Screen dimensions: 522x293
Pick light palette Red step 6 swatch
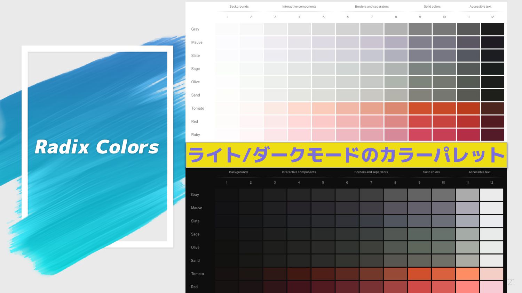click(348, 122)
